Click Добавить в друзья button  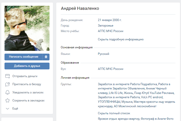pyautogui.click(x=27, y=66)
